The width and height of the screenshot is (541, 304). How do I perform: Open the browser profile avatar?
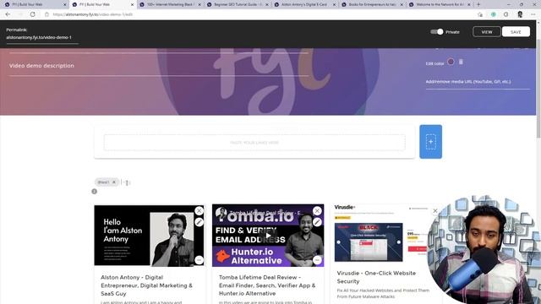520,14
